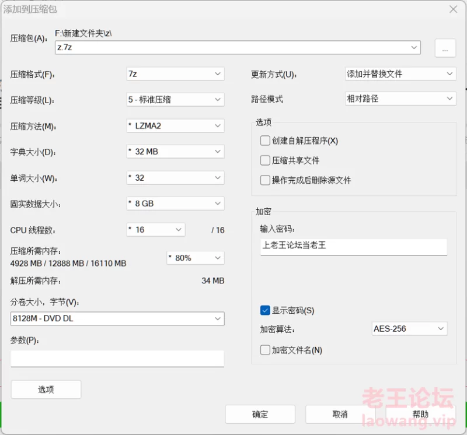Expand the compression level dropdown
This screenshot has height=435, width=467.
[x=176, y=100]
